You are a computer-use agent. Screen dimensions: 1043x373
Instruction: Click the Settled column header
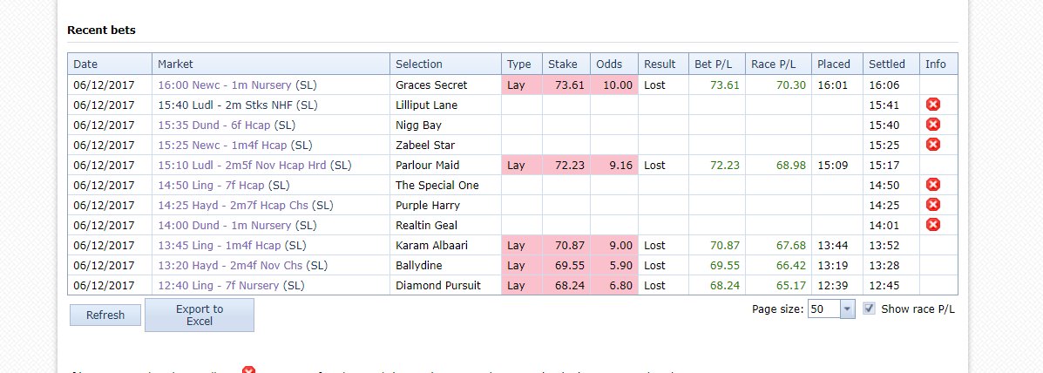coord(891,64)
